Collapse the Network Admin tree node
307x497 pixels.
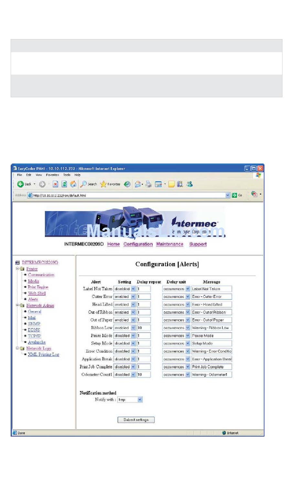pyautogui.click(x=17, y=305)
